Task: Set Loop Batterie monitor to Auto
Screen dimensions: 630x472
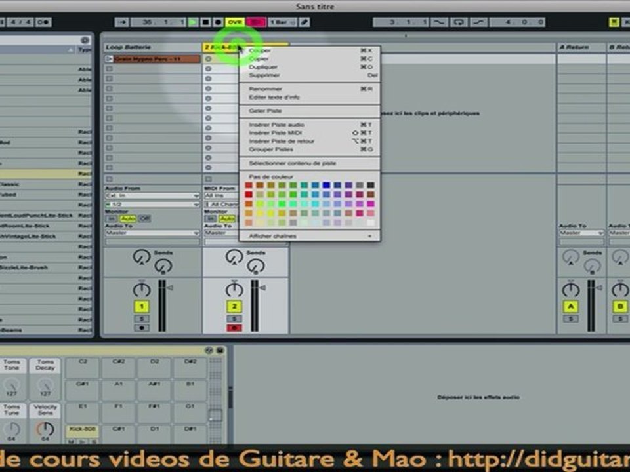Action: pos(128,219)
